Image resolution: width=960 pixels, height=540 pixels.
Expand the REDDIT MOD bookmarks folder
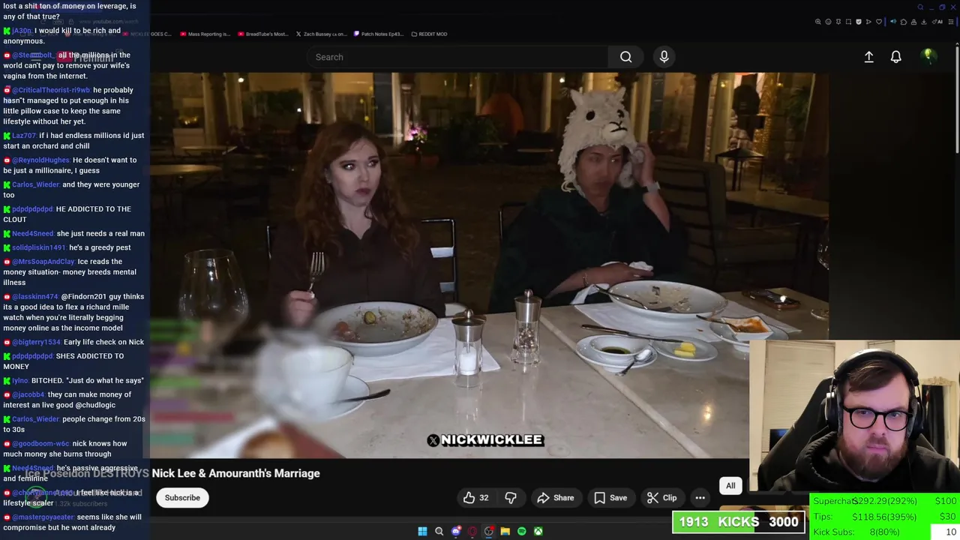click(429, 34)
